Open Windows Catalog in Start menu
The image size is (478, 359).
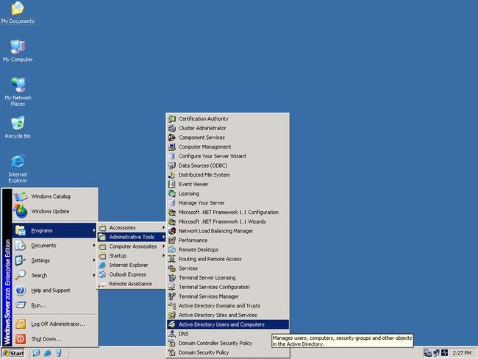pyautogui.click(x=55, y=196)
